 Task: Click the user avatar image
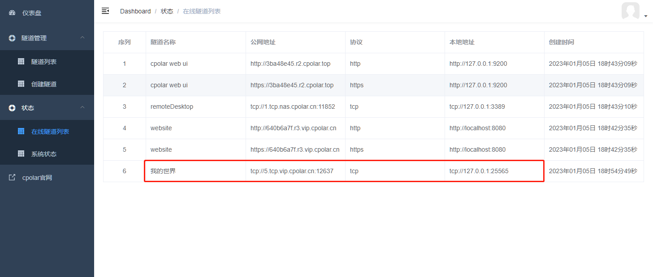point(631,11)
